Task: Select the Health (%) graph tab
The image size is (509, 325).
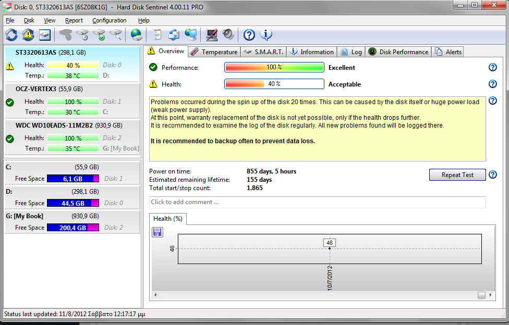Action: point(168,219)
